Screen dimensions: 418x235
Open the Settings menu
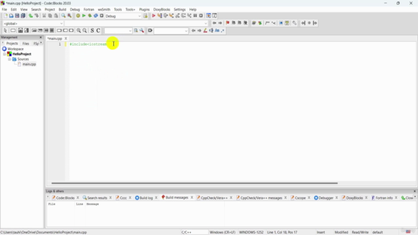(180, 9)
